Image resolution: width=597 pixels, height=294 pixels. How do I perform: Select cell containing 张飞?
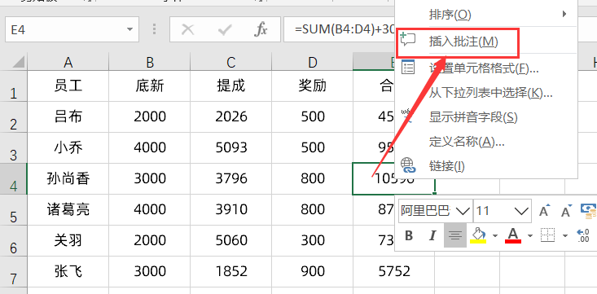tap(68, 271)
